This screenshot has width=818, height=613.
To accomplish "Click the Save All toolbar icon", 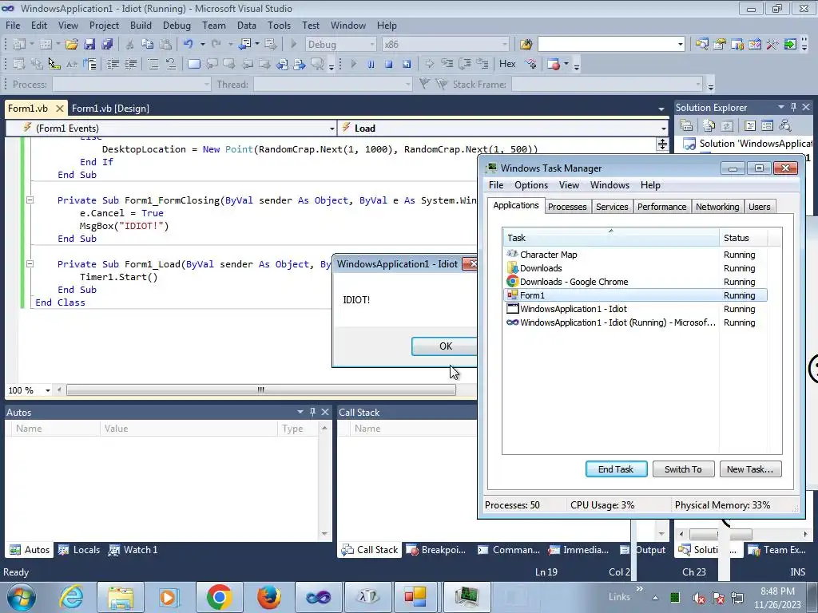I will click(107, 45).
